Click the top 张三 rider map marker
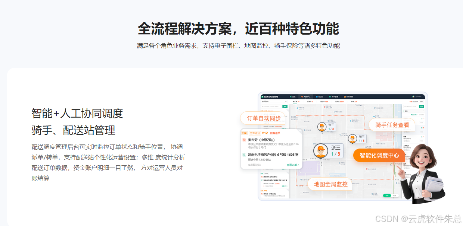Screen dimensions: 463x226 tap(322, 127)
